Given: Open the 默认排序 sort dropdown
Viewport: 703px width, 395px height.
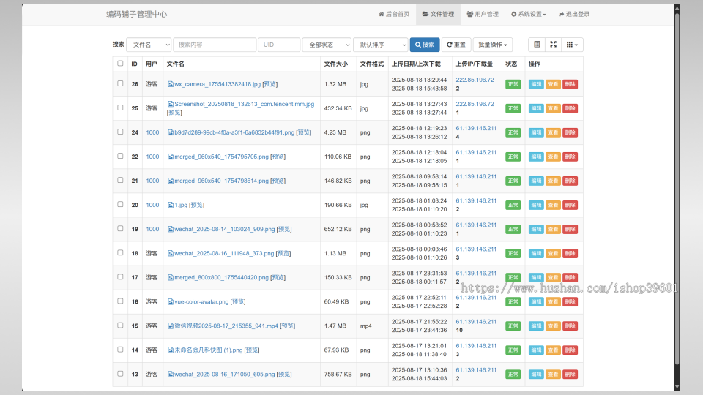Looking at the screenshot, I should (381, 45).
